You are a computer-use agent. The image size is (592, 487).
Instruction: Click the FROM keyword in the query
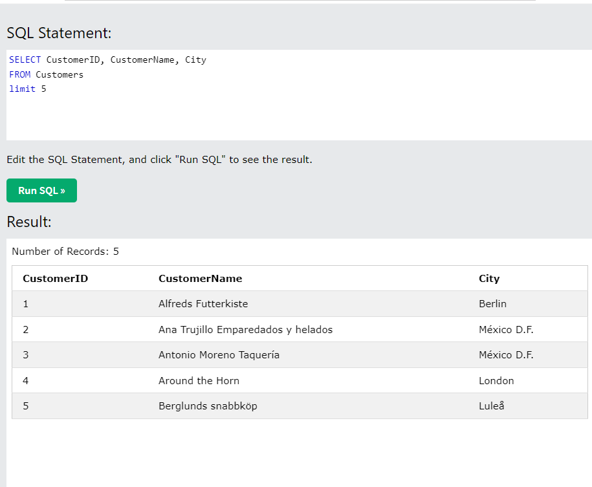coord(19,74)
